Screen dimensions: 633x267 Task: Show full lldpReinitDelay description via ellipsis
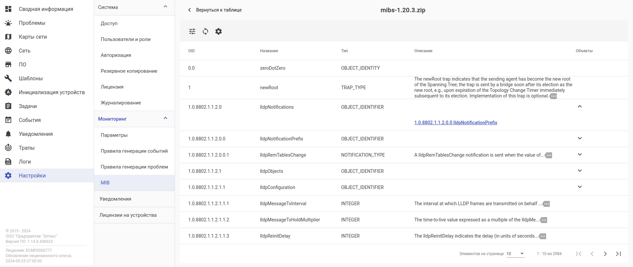pyautogui.click(x=543, y=236)
